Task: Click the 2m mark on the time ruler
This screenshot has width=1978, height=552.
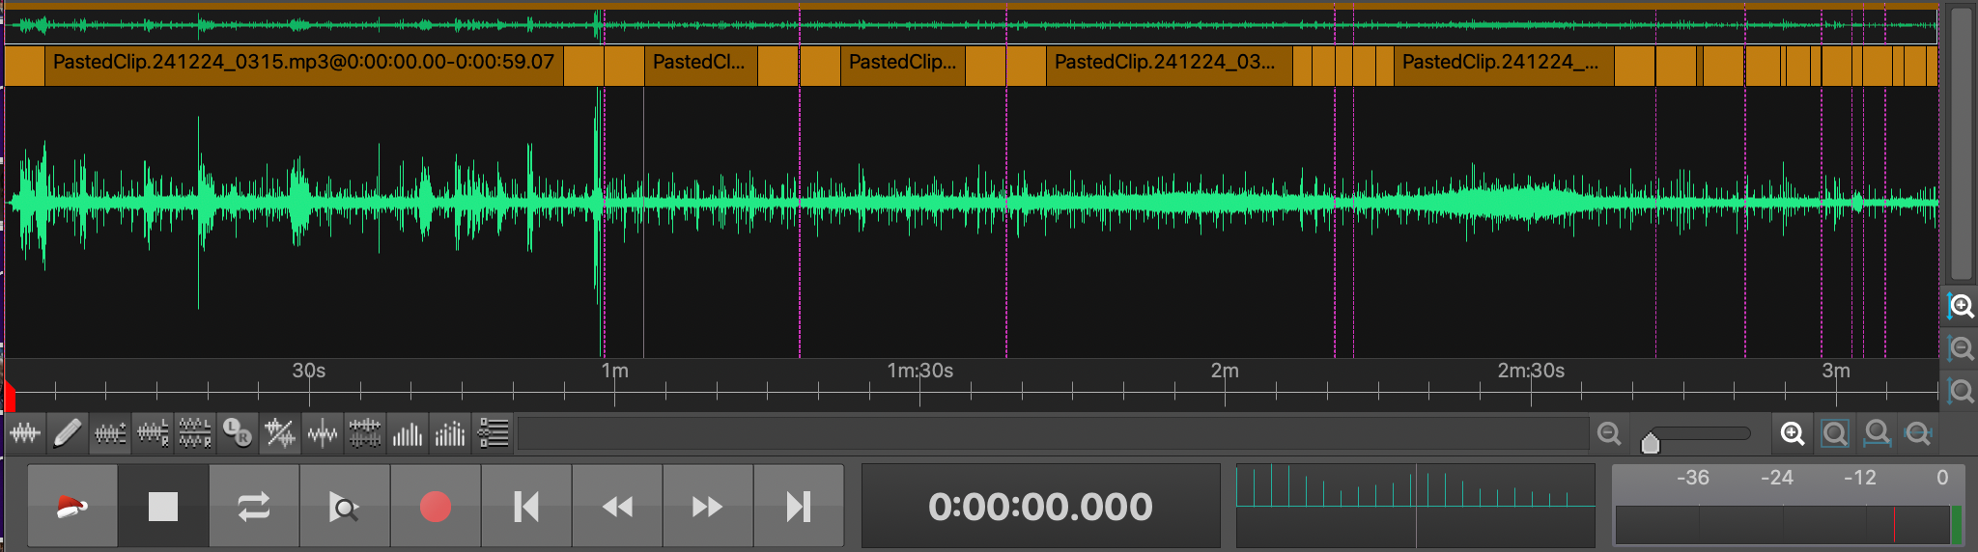Action: (1225, 372)
